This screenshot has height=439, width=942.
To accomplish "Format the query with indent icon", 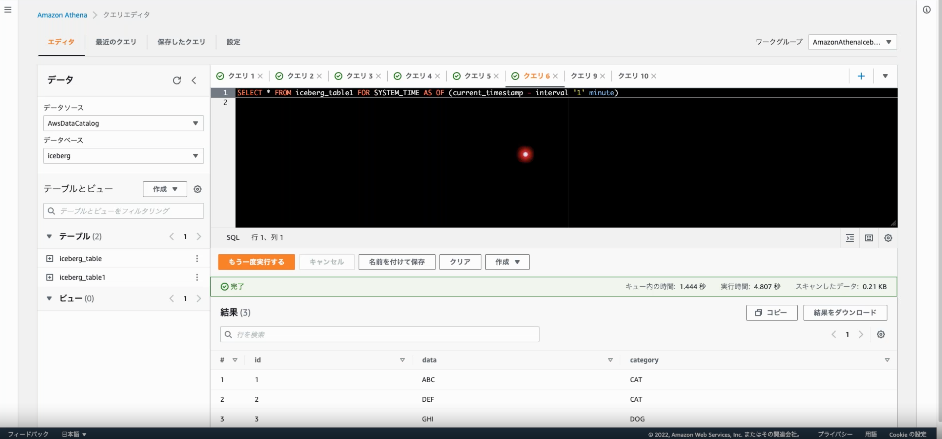I will point(850,238).
